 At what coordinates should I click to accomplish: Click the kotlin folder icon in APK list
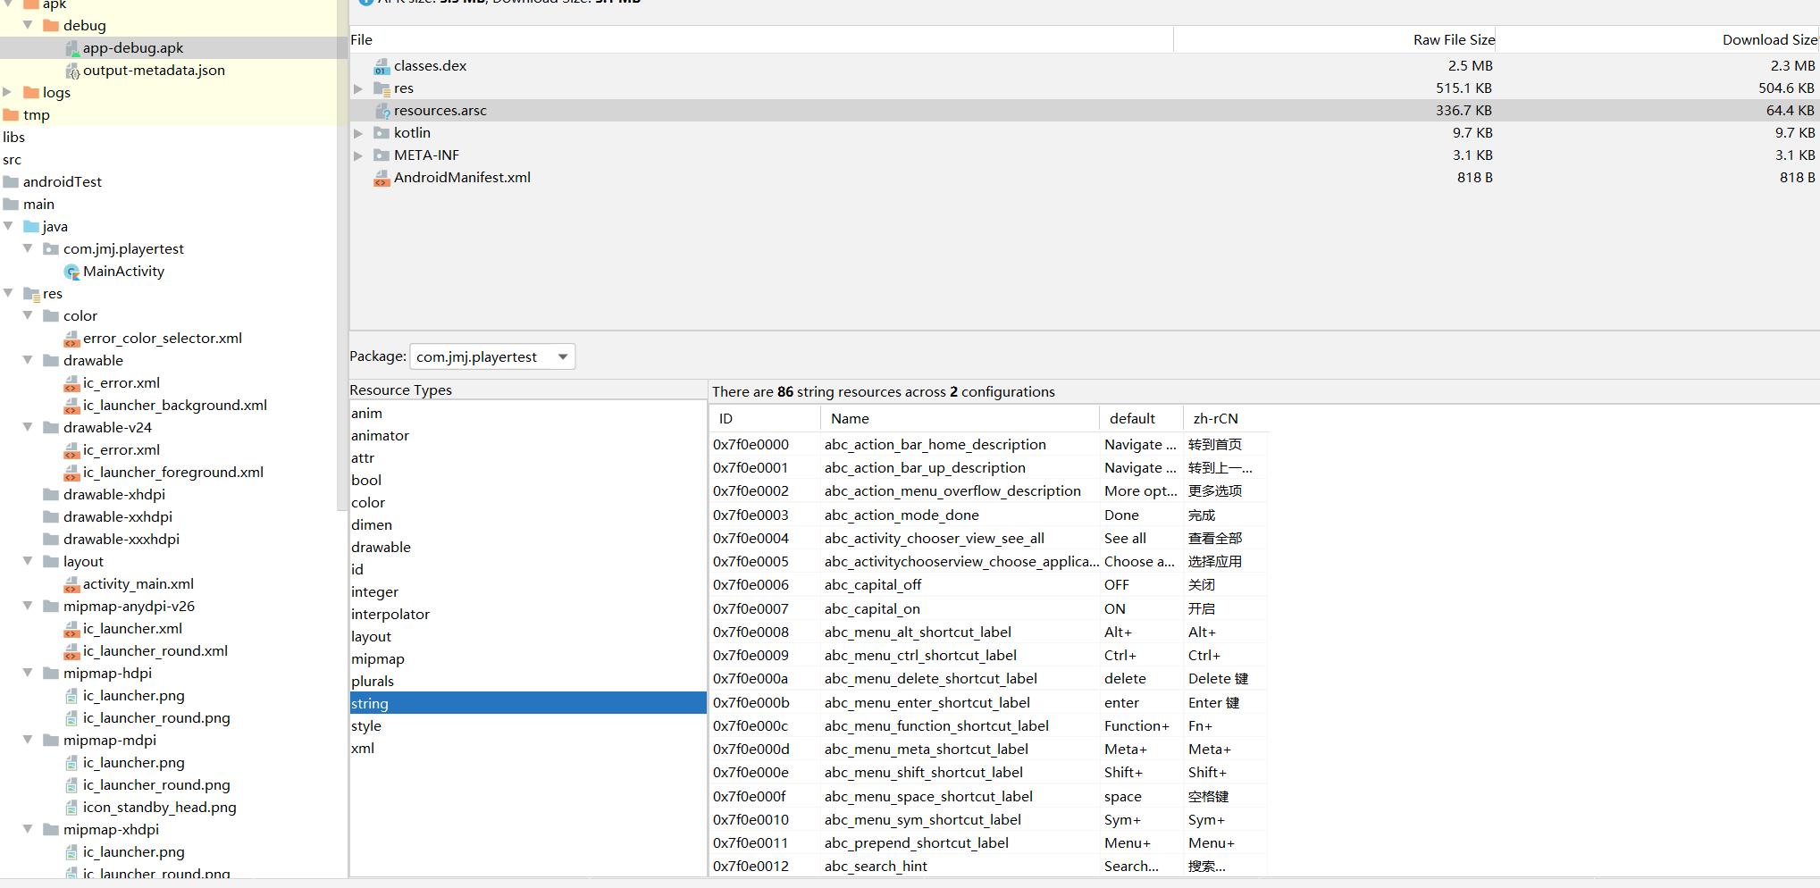point(382,133)
